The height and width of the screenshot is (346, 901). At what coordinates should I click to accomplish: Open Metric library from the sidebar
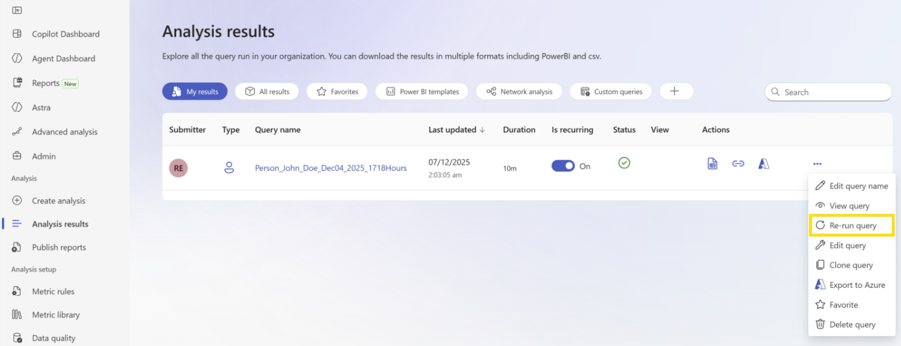point(56,314)
